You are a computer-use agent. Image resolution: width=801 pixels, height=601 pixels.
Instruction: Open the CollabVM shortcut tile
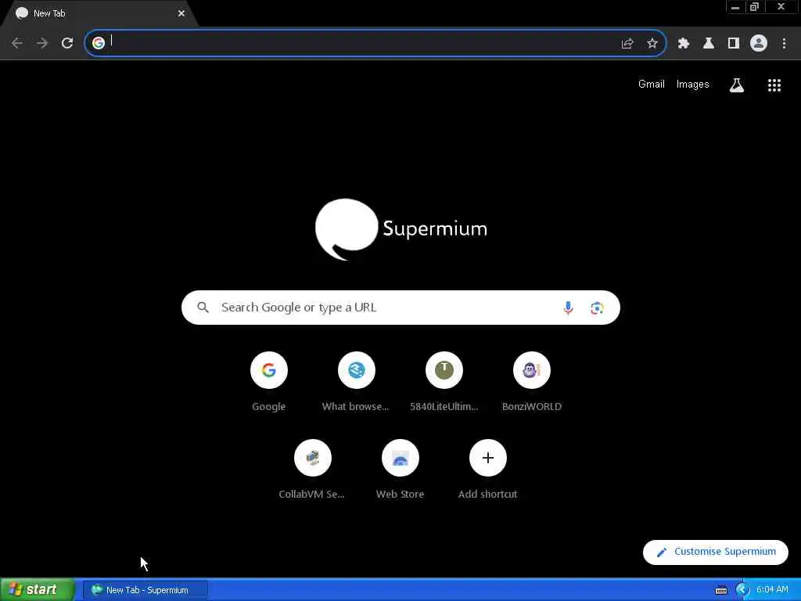pos(312,470)
